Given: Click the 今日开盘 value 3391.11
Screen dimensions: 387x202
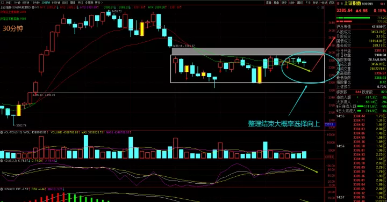Looking at the screenshot, I should pyautogui.click(x=380, y=50).
